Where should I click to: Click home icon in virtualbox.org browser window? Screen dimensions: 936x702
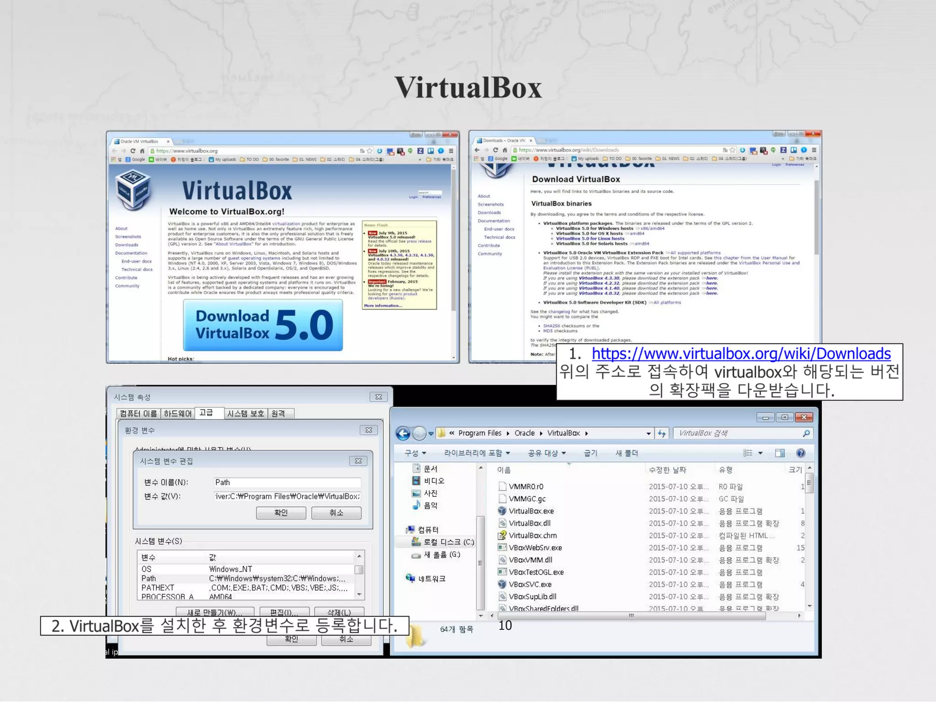tap(142, 151)
